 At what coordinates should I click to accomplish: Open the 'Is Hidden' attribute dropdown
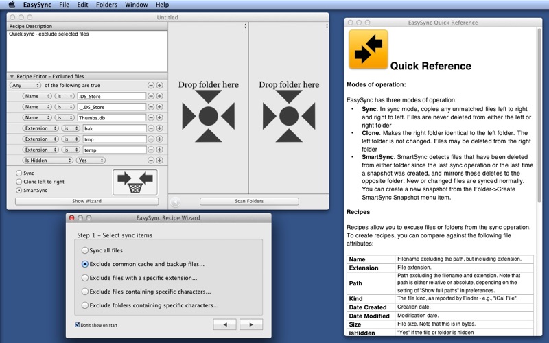[x=47, y=161]
